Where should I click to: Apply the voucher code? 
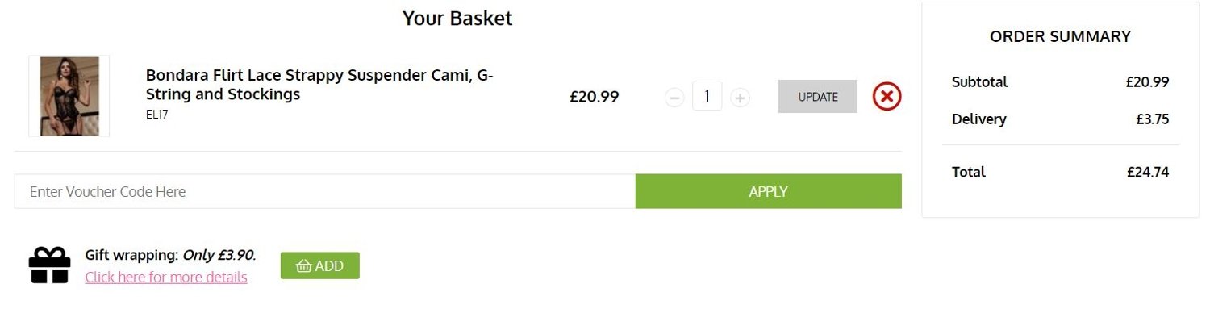[768, 191]
